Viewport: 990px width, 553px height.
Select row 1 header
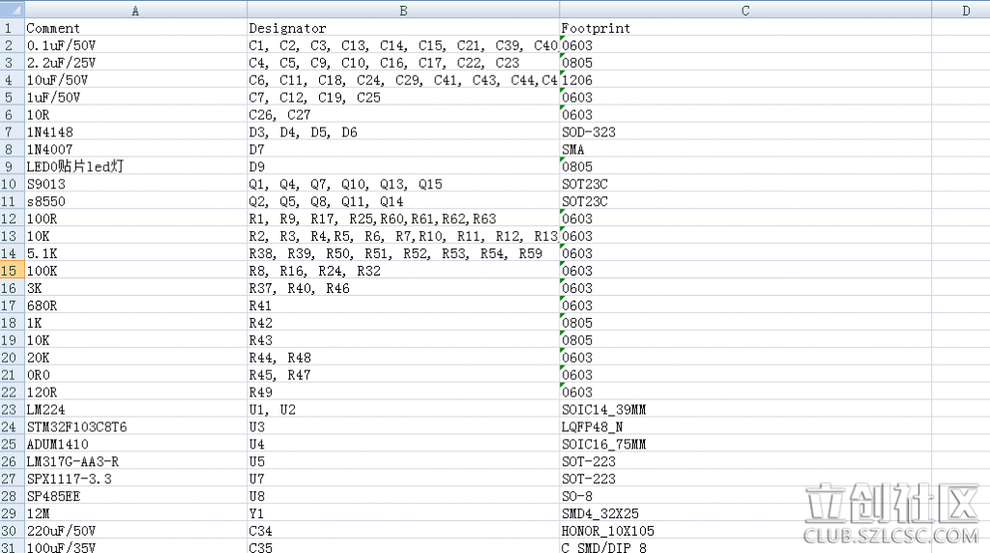(x=12, y=28)
